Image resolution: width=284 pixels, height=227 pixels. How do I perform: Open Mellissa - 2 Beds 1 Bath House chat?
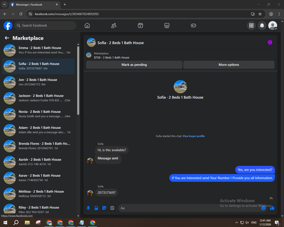click(x=39, y=194)
